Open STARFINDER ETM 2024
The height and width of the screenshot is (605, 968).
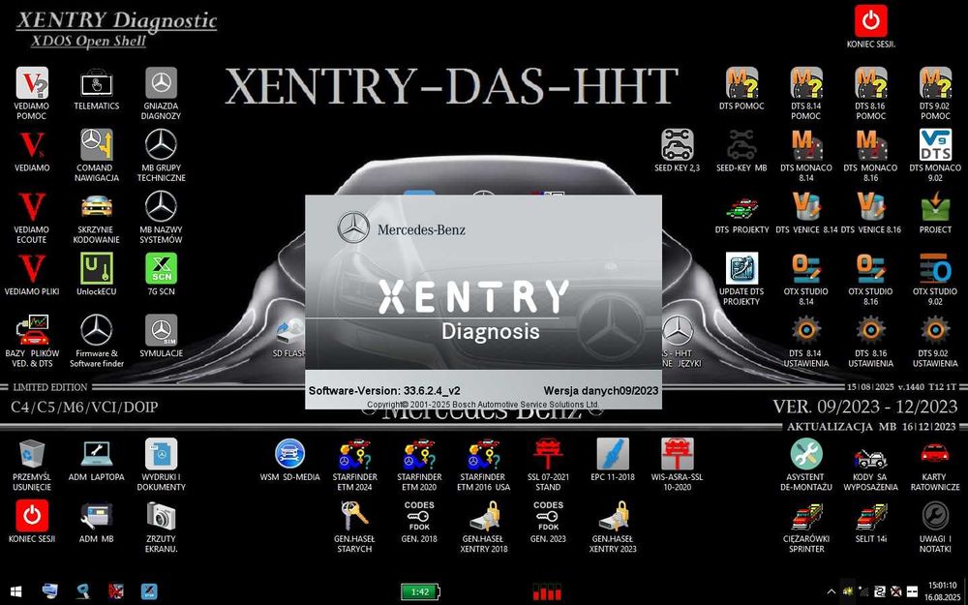pyautogui.click(x=354, y=454)
